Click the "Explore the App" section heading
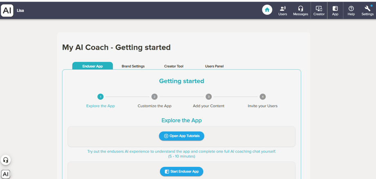Image resolution: width=376 pixels, height=179 pixels. (181, 120)
